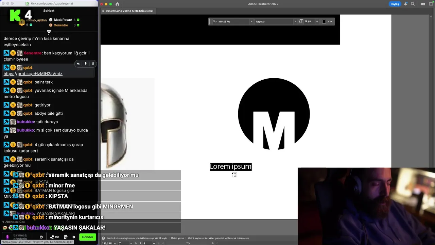Select the minorfm.ai document tab
The width and height of the screenshot is (435, 245).
(x=129, y=11)
